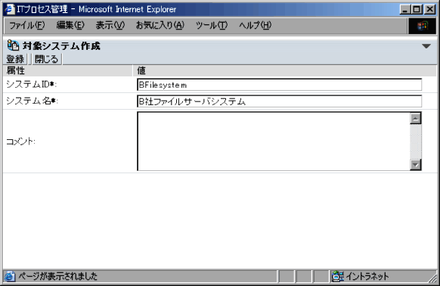
Task: Click the page icon in the status bar
Action: 9,276
